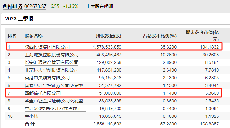Click the shareholder name 童小林
230x128 pixels.
point(31,116)
